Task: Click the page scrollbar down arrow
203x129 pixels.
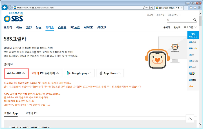Action: tap(200, 124)
